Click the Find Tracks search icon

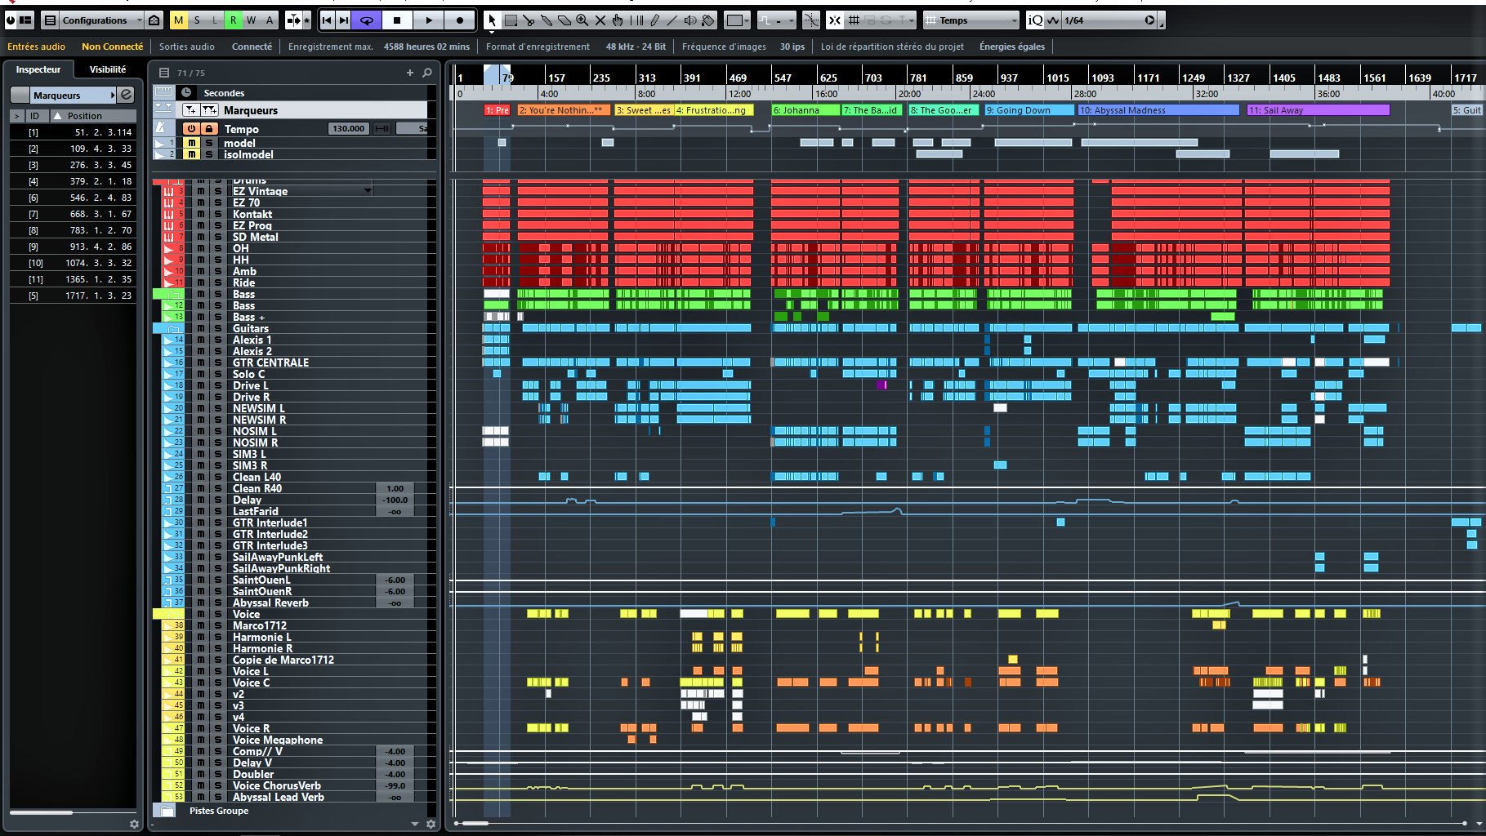pos(427,73)
